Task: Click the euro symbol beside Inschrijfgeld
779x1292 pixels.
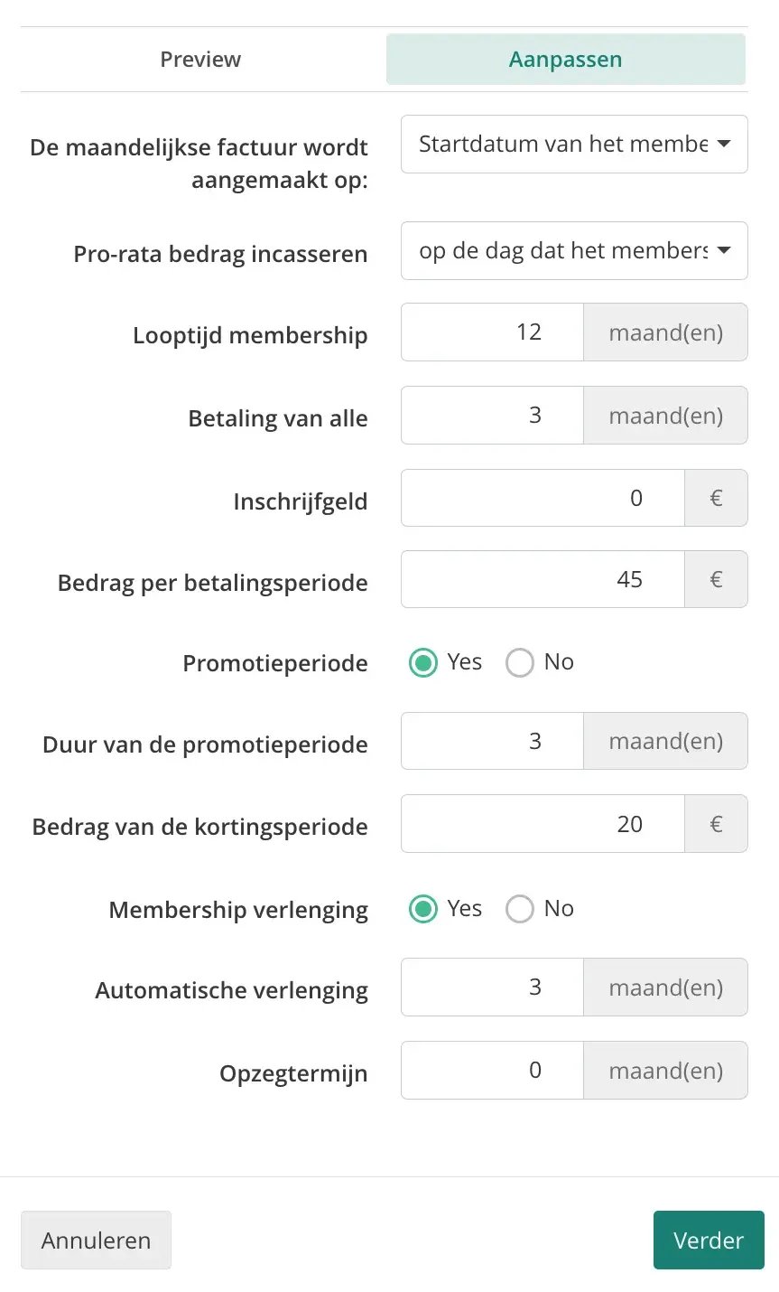Action: (716, 498)
